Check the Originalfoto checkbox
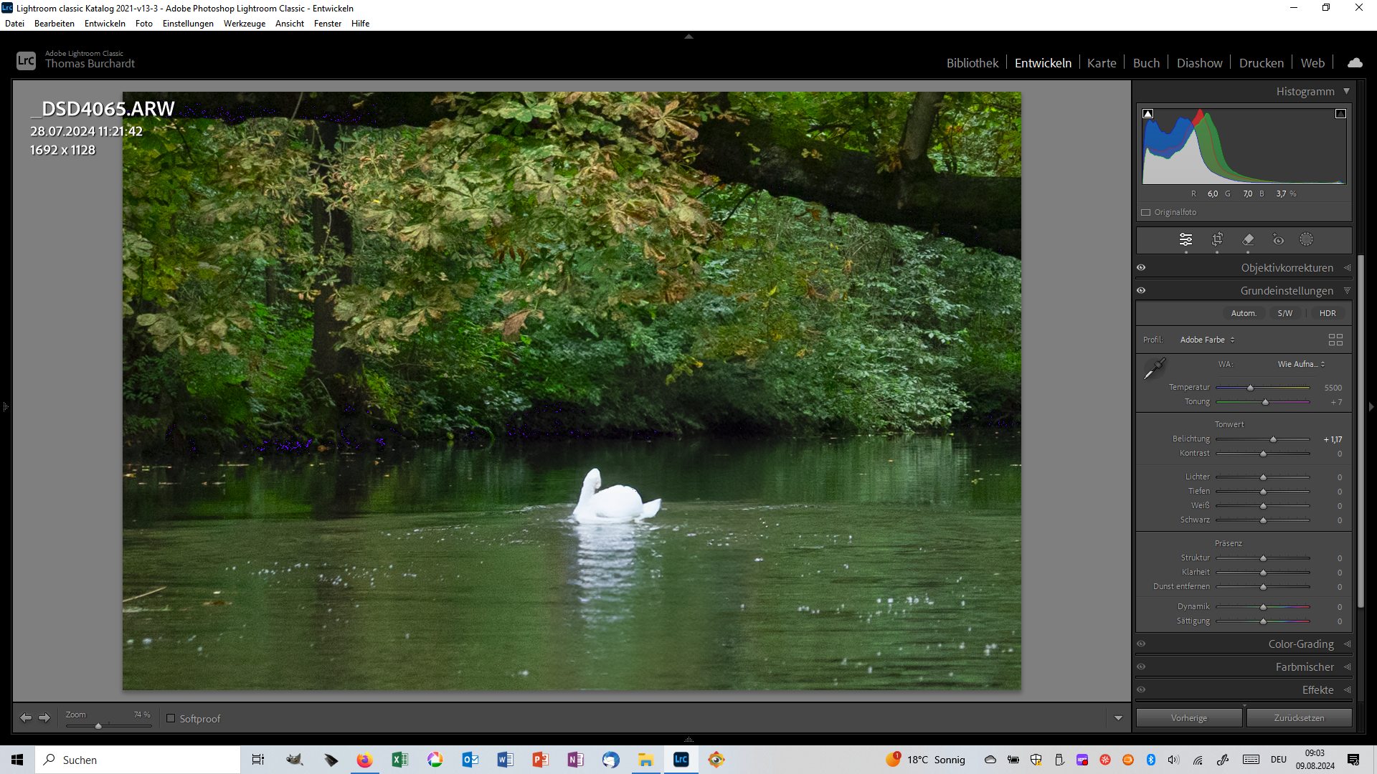 click(1146, 212)
